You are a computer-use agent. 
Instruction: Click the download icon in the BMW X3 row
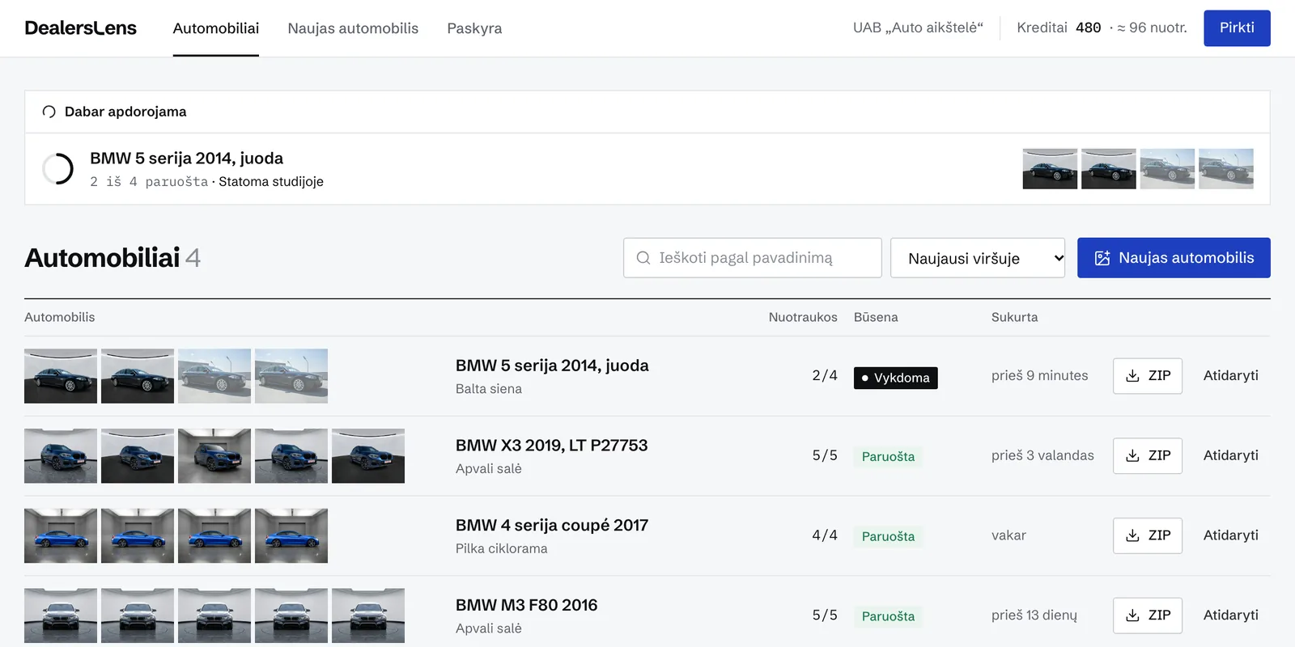coord(1133,456)
